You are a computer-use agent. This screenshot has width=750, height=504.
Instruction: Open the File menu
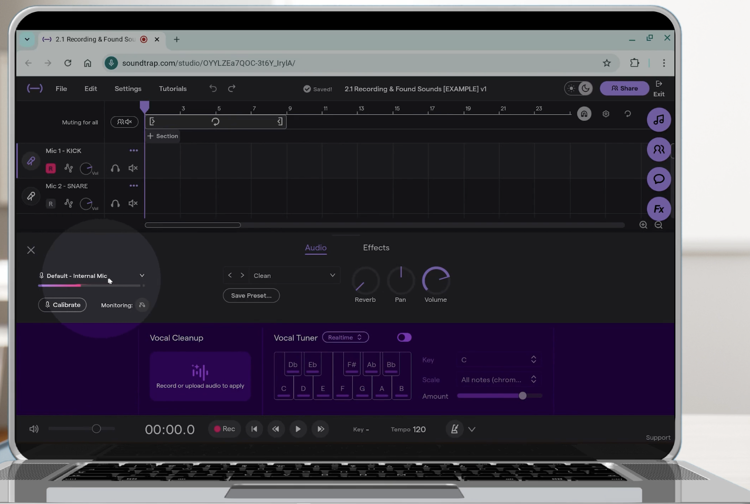[61, 89]
